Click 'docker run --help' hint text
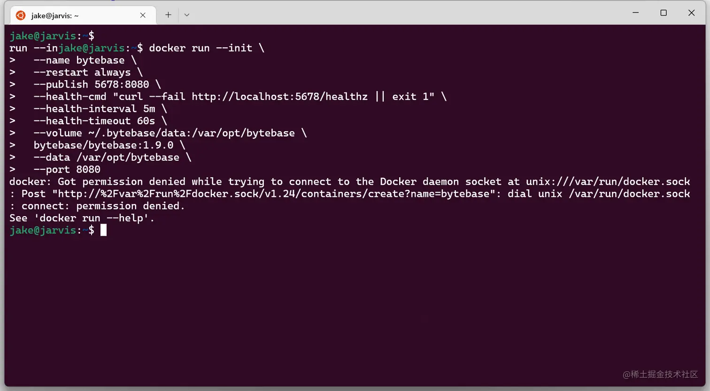This screenshot has width=710, height=391. pyautogui.click(x=94, y=218)
